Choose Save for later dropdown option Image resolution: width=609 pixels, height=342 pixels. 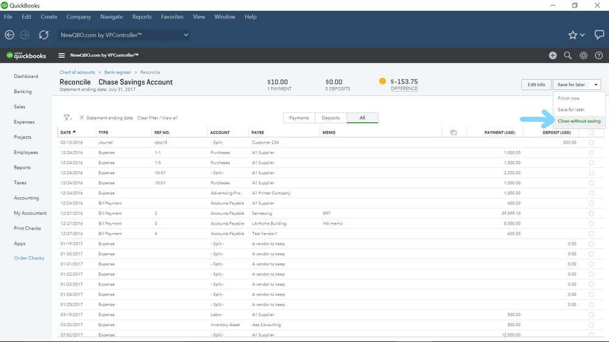coord(571,110)
